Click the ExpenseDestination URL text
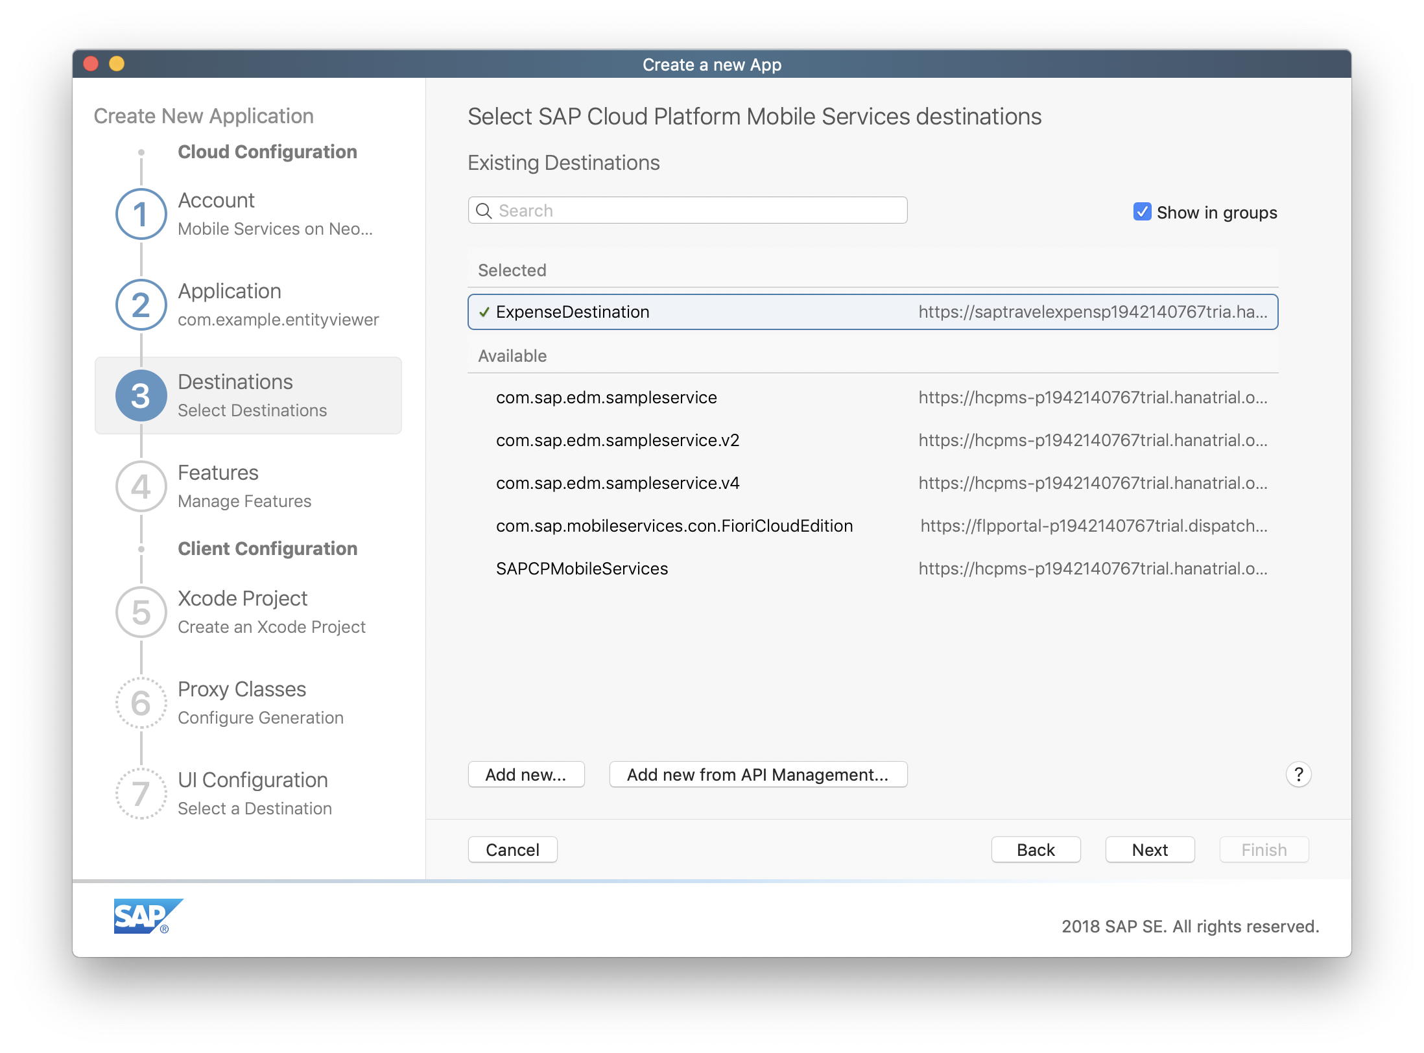This screenshot has width=1424, height=1053. click(x=1093, y=312)
